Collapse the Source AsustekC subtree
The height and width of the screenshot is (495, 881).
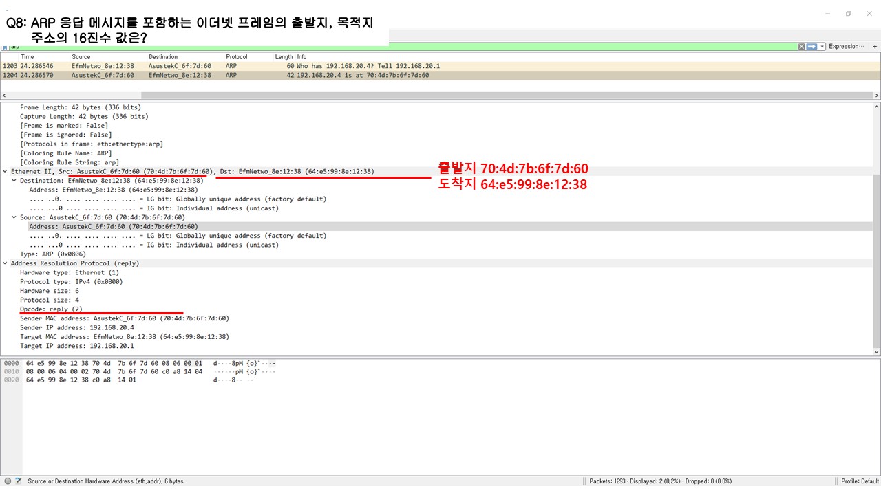[14, 217]
